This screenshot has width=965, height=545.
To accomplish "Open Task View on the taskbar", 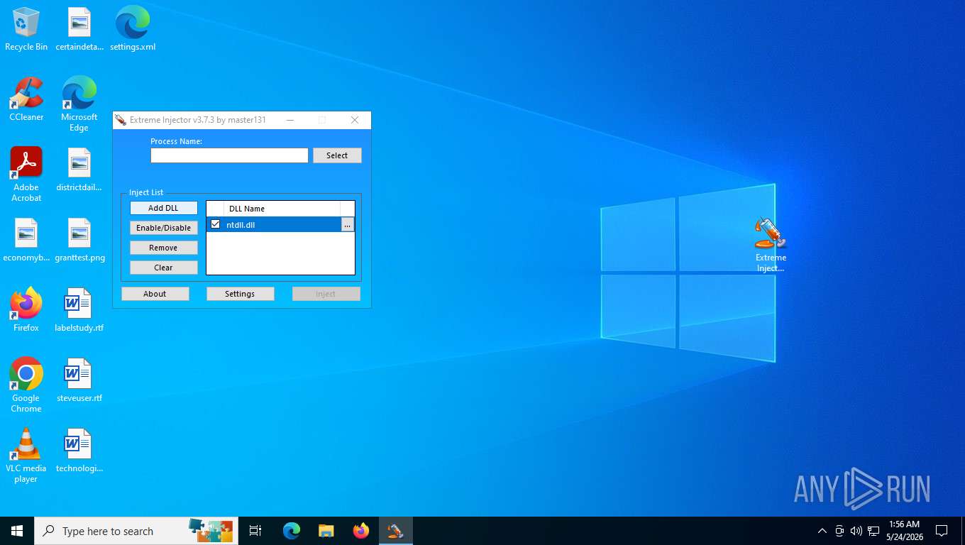I will pyautogui.click(x=255, y=531).
